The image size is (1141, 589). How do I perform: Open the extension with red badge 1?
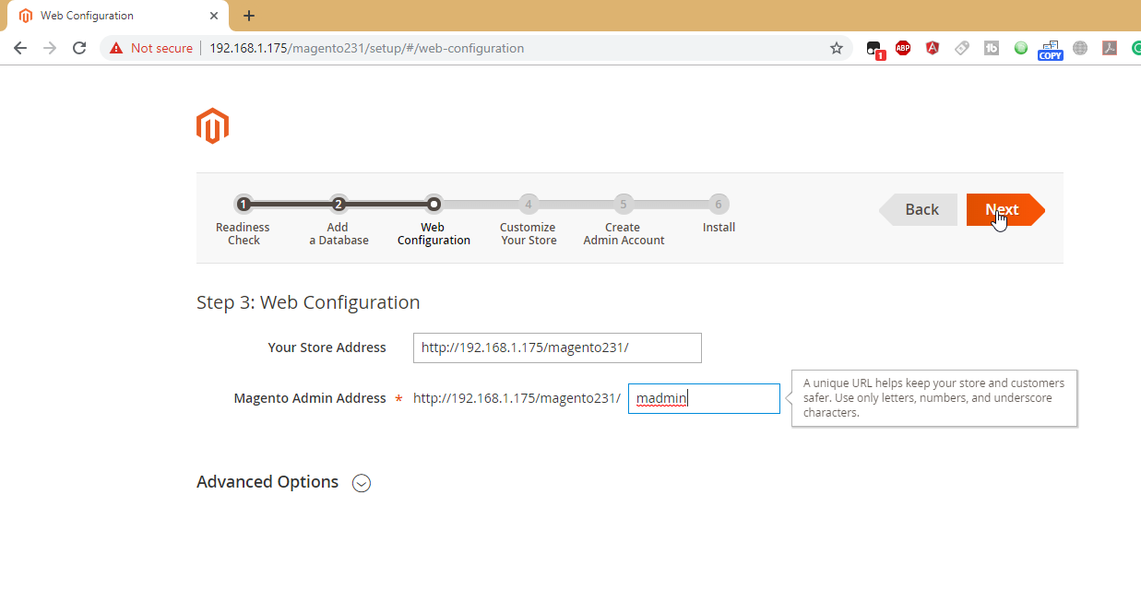click(x=875, y=49)
